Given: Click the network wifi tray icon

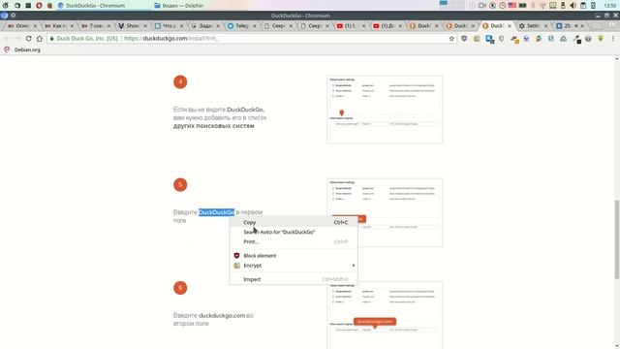Looking at the screenshot, I should click(542, 6).
